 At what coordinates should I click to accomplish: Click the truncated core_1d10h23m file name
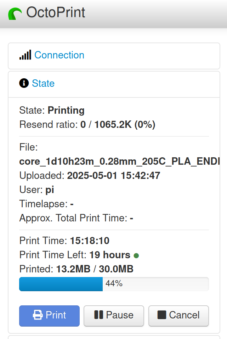point(120,161)
